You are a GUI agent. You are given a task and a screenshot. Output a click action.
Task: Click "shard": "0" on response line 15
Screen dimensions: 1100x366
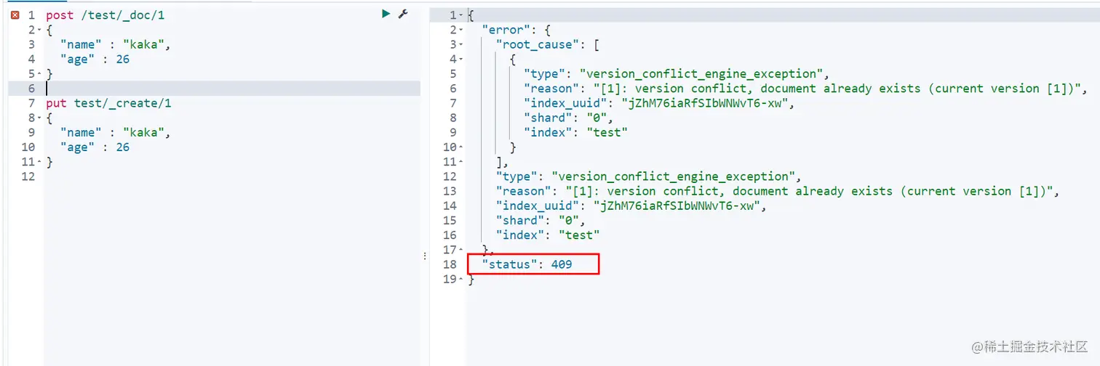(x=539, y=220)
